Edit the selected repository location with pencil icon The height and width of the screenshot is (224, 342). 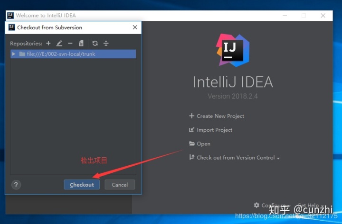point(59,43)
